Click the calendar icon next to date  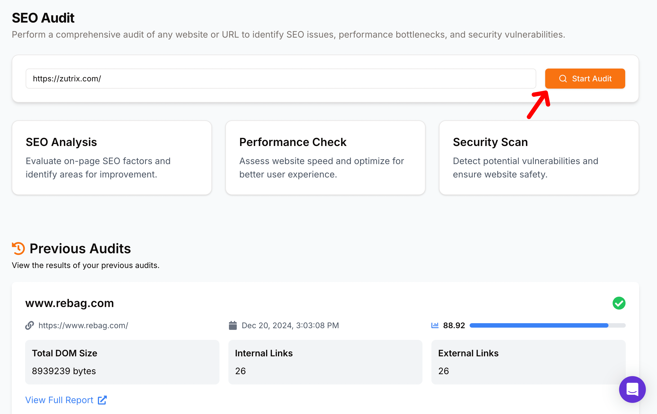pos(233,325)
